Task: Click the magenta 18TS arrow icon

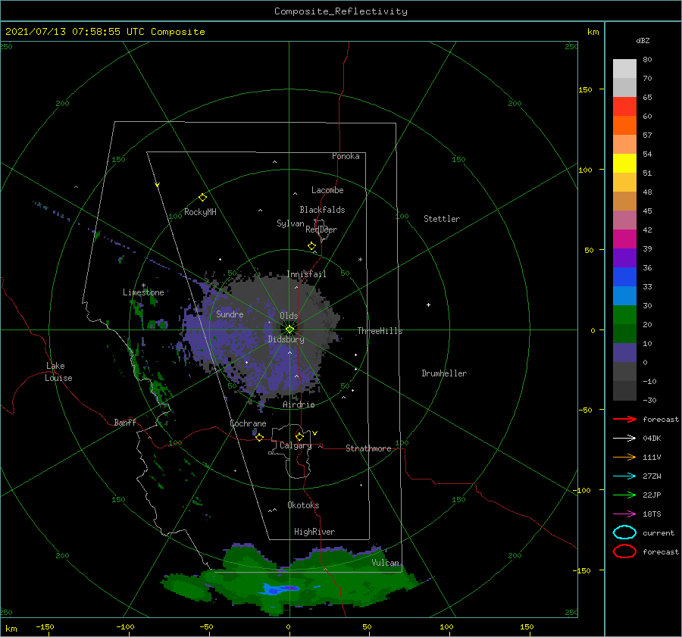Action: point(624,514)
